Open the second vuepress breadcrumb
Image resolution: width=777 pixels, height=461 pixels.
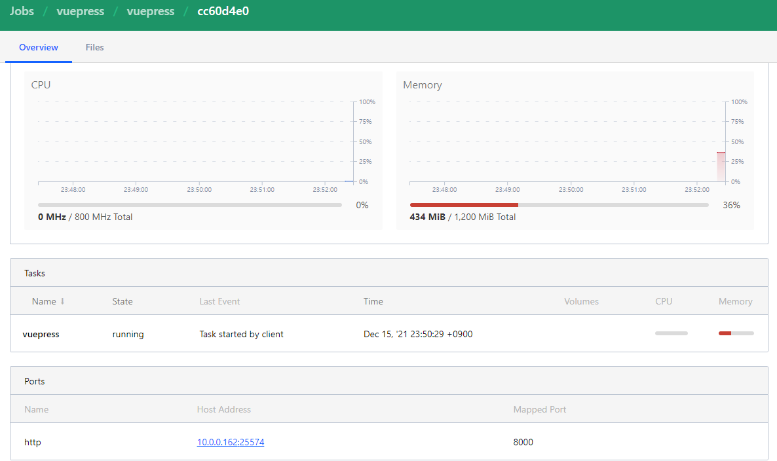pyautogui.click(x=151, y=11)
